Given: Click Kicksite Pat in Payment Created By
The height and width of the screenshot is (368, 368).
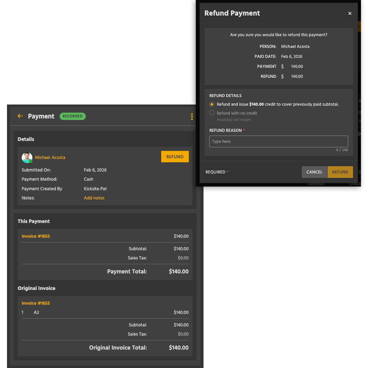Looking at the screenshot, I should click(95, 189).
